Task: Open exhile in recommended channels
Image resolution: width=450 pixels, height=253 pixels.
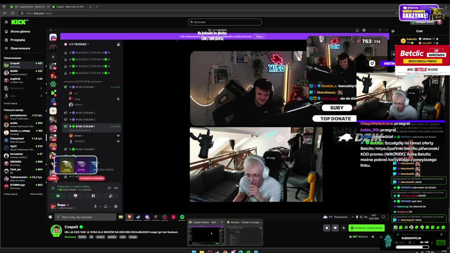Action: [x=23, y=124]
